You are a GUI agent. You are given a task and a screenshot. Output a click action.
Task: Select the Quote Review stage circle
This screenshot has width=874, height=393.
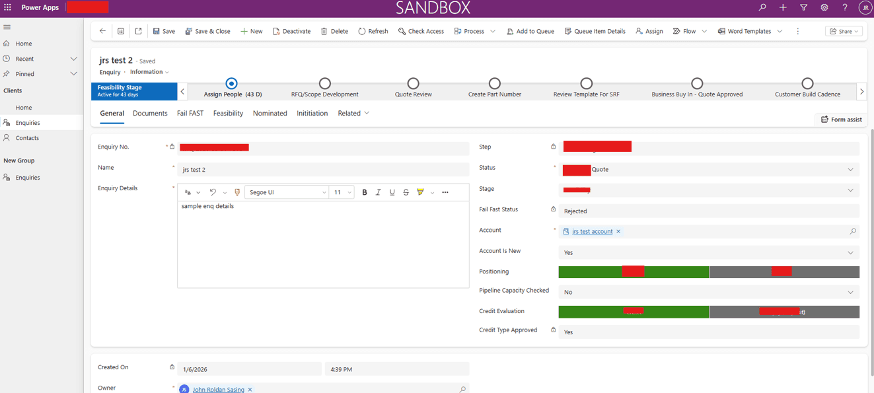413,83
